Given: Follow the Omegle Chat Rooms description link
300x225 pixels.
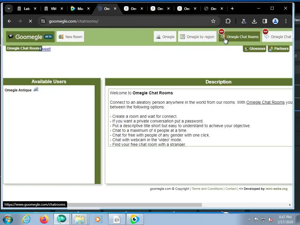Looking at the screenshot, I should (x=265, y=102).
